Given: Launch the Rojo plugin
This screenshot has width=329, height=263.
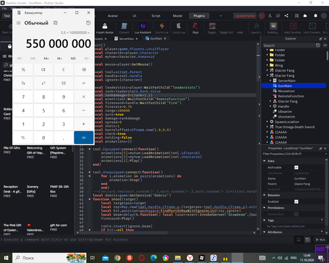Looking at the screenshot, I should point(195,28).
